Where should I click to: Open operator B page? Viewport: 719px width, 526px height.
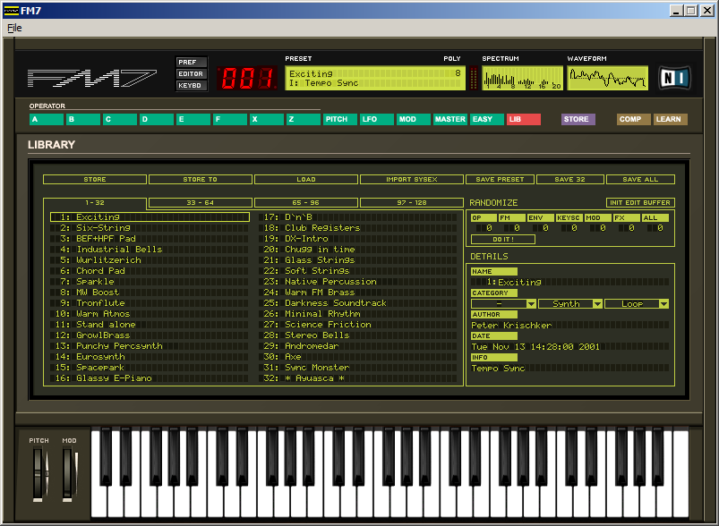point(83,119)
